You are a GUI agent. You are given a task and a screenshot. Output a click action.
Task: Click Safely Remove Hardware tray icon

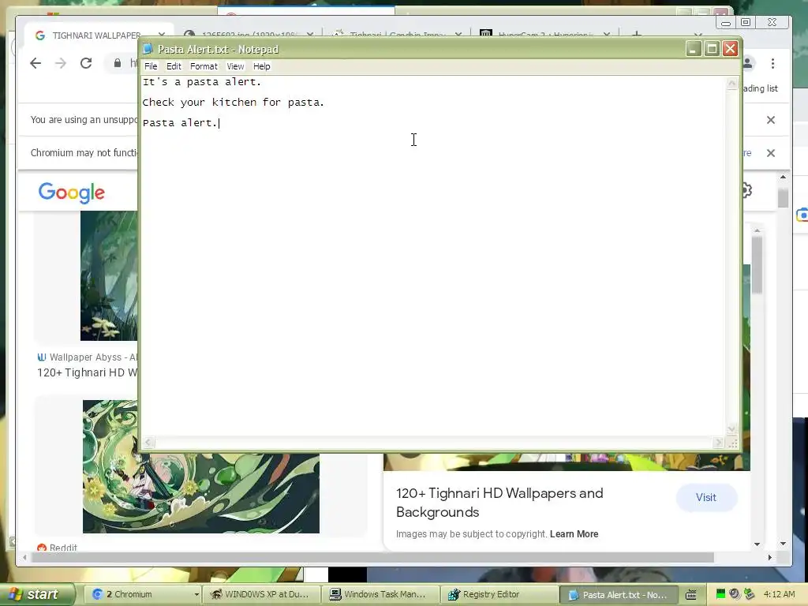(749, 594)
